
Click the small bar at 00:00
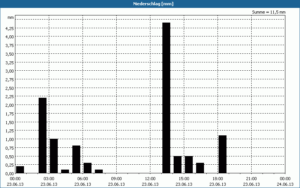pos(20,170)
